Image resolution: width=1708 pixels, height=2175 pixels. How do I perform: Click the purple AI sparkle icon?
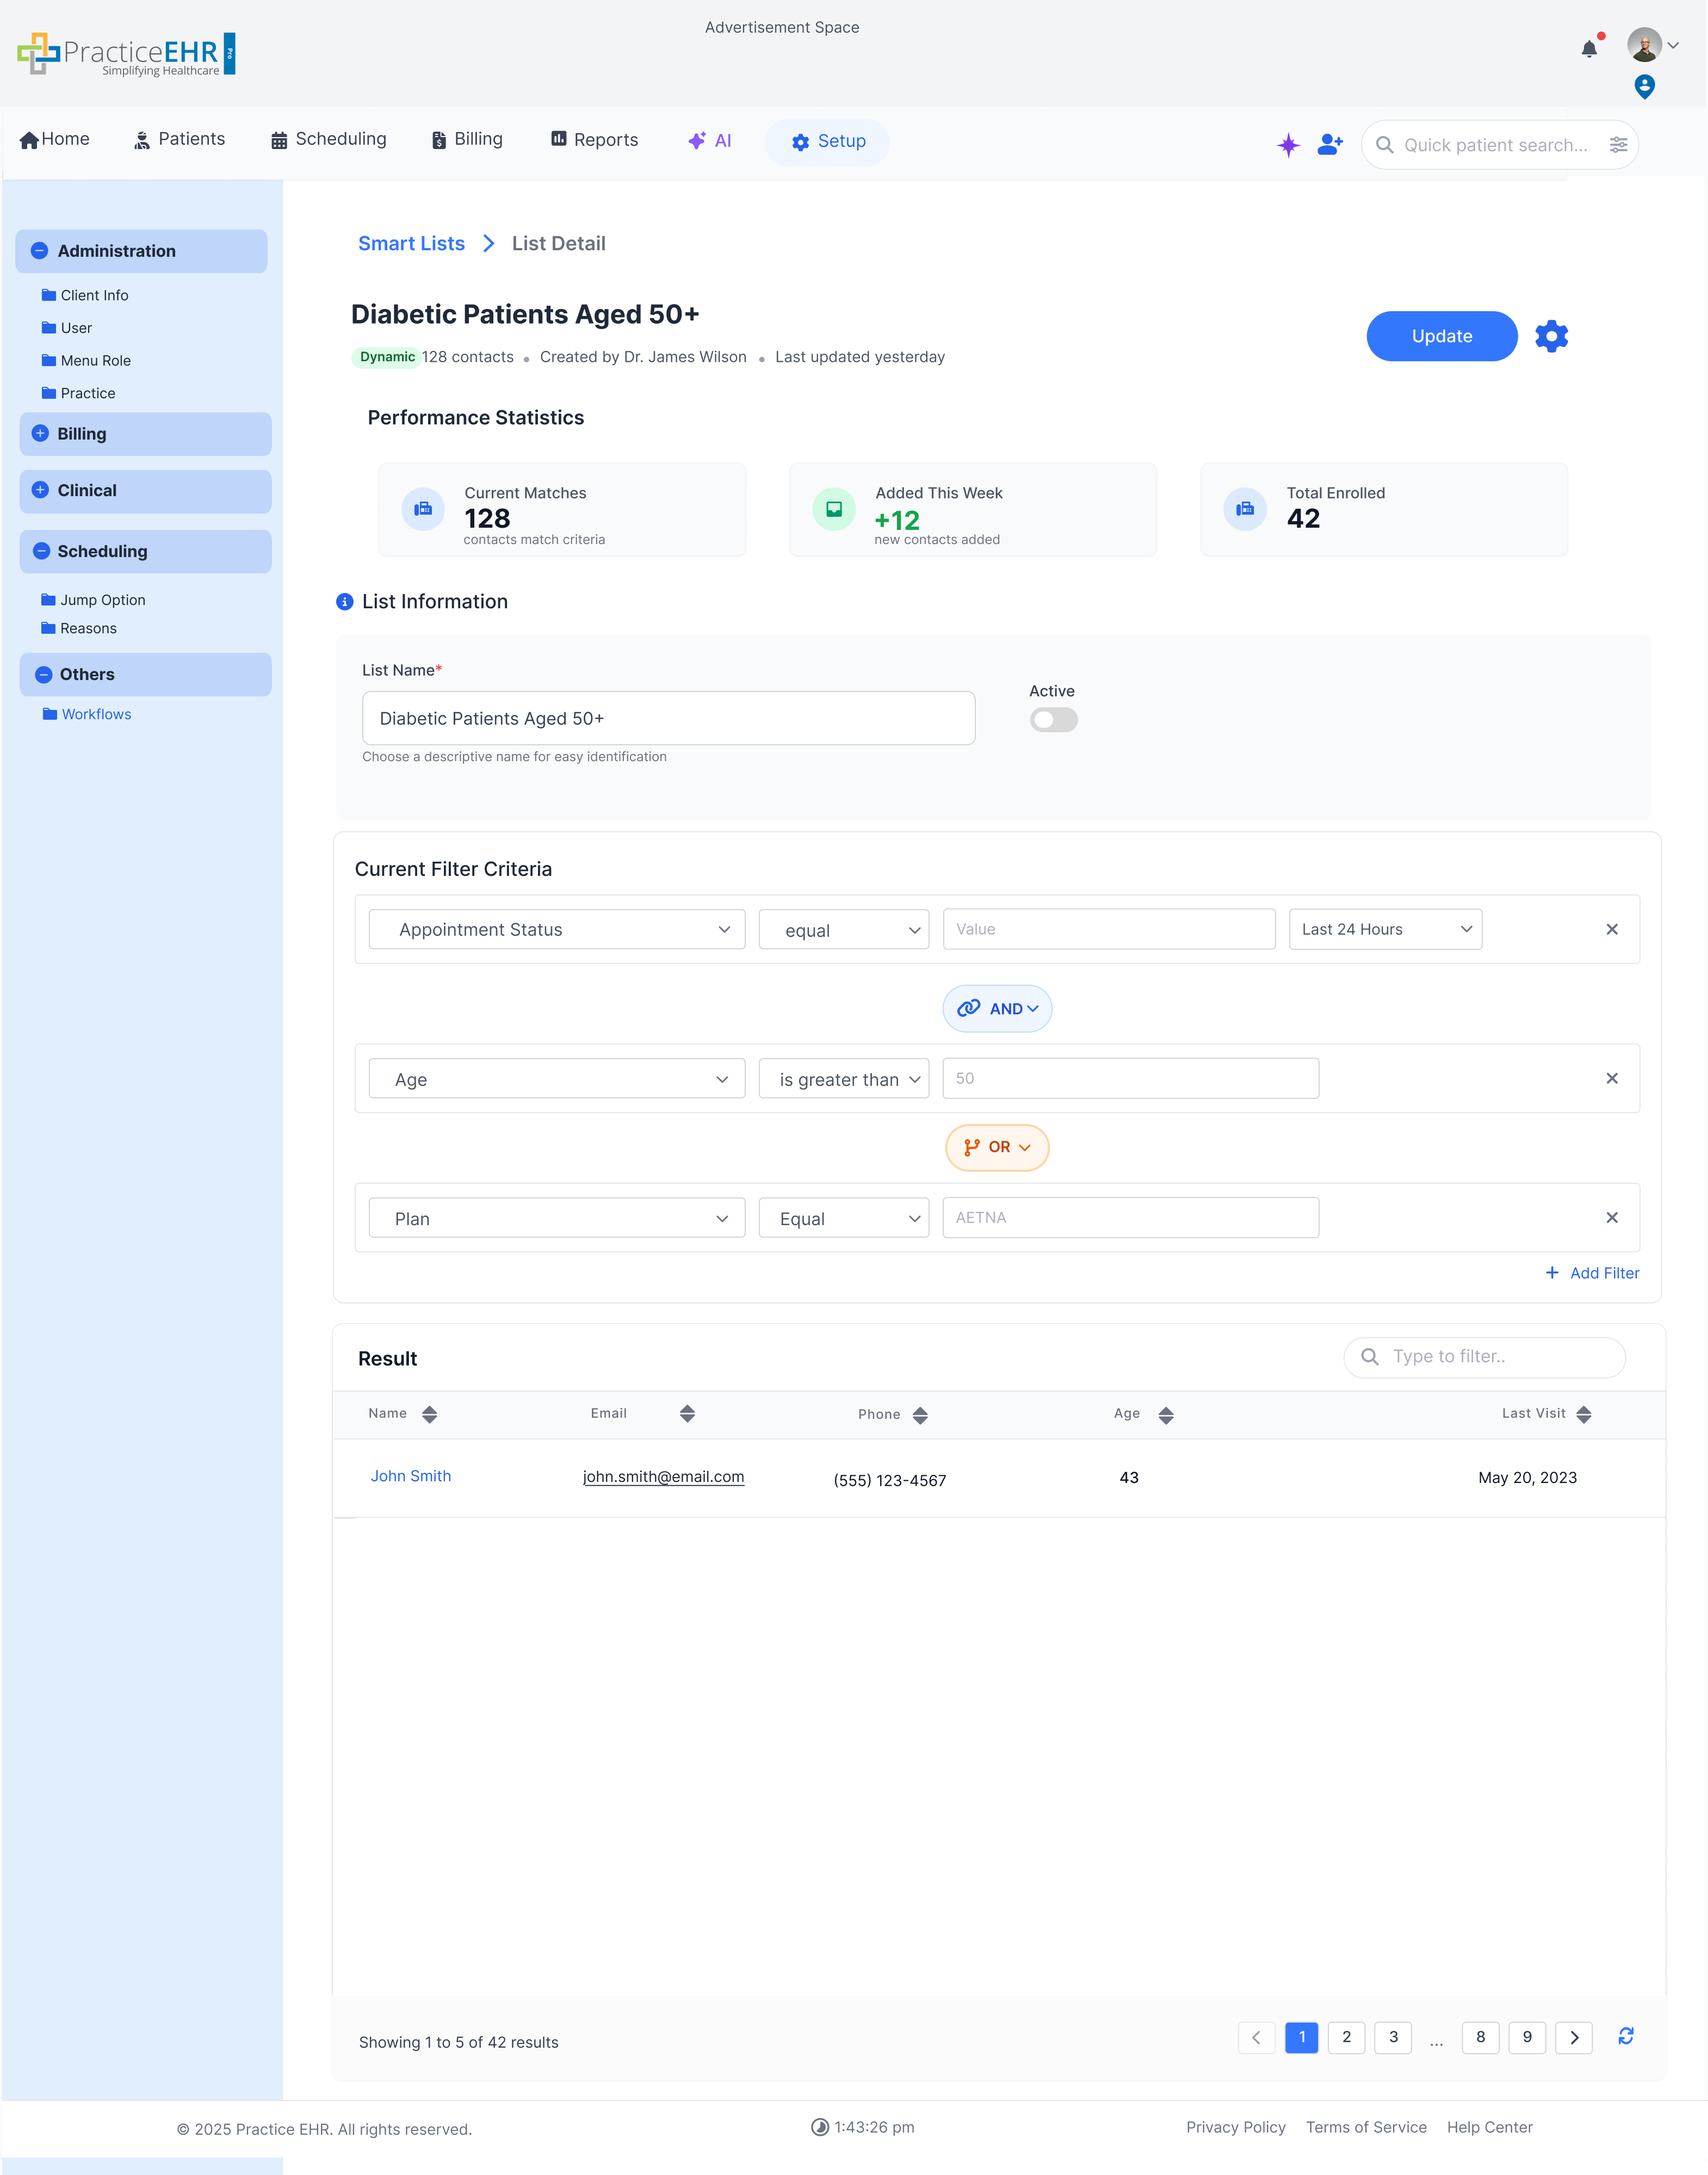pyautogui.click(x=1288, y=144)
